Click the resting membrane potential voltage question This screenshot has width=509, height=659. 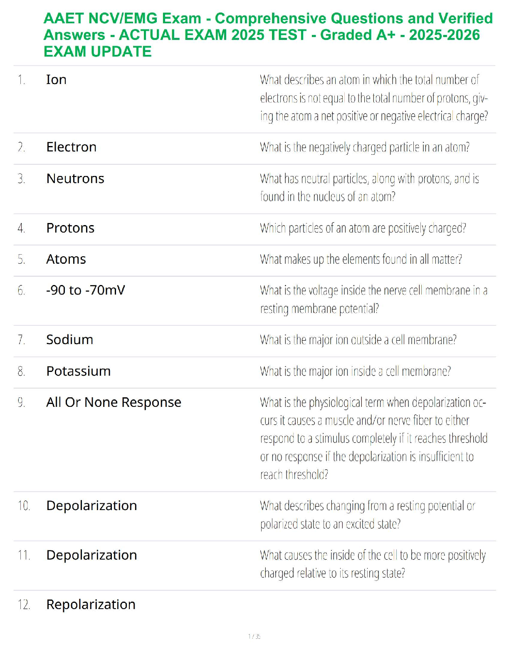pos(373,299)
